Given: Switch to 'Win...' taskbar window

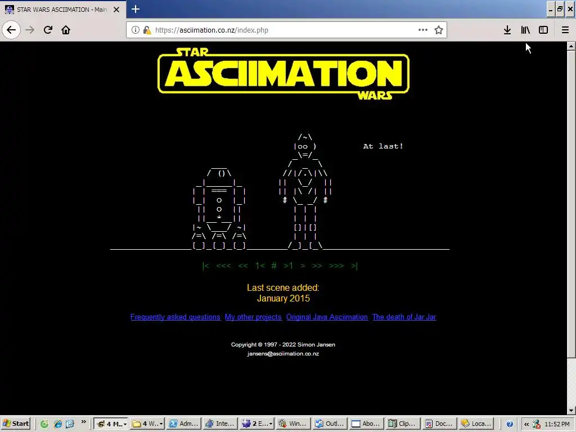Looking at the screenshot, I should pyautogui.click(x=294, y=424).
